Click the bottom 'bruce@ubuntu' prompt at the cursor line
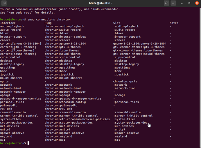The width and height of the screenshot is (201, 148). click(10, 143)
